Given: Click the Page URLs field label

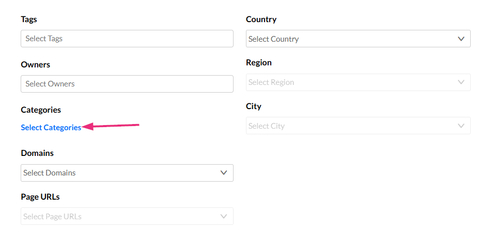Looking at the screenshot, I should point(40,197).
